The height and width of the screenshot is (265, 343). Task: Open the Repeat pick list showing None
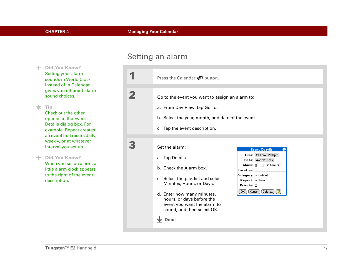(260, 180)
